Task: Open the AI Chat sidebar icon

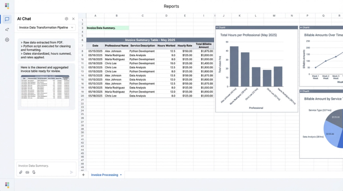Action: 7,19
